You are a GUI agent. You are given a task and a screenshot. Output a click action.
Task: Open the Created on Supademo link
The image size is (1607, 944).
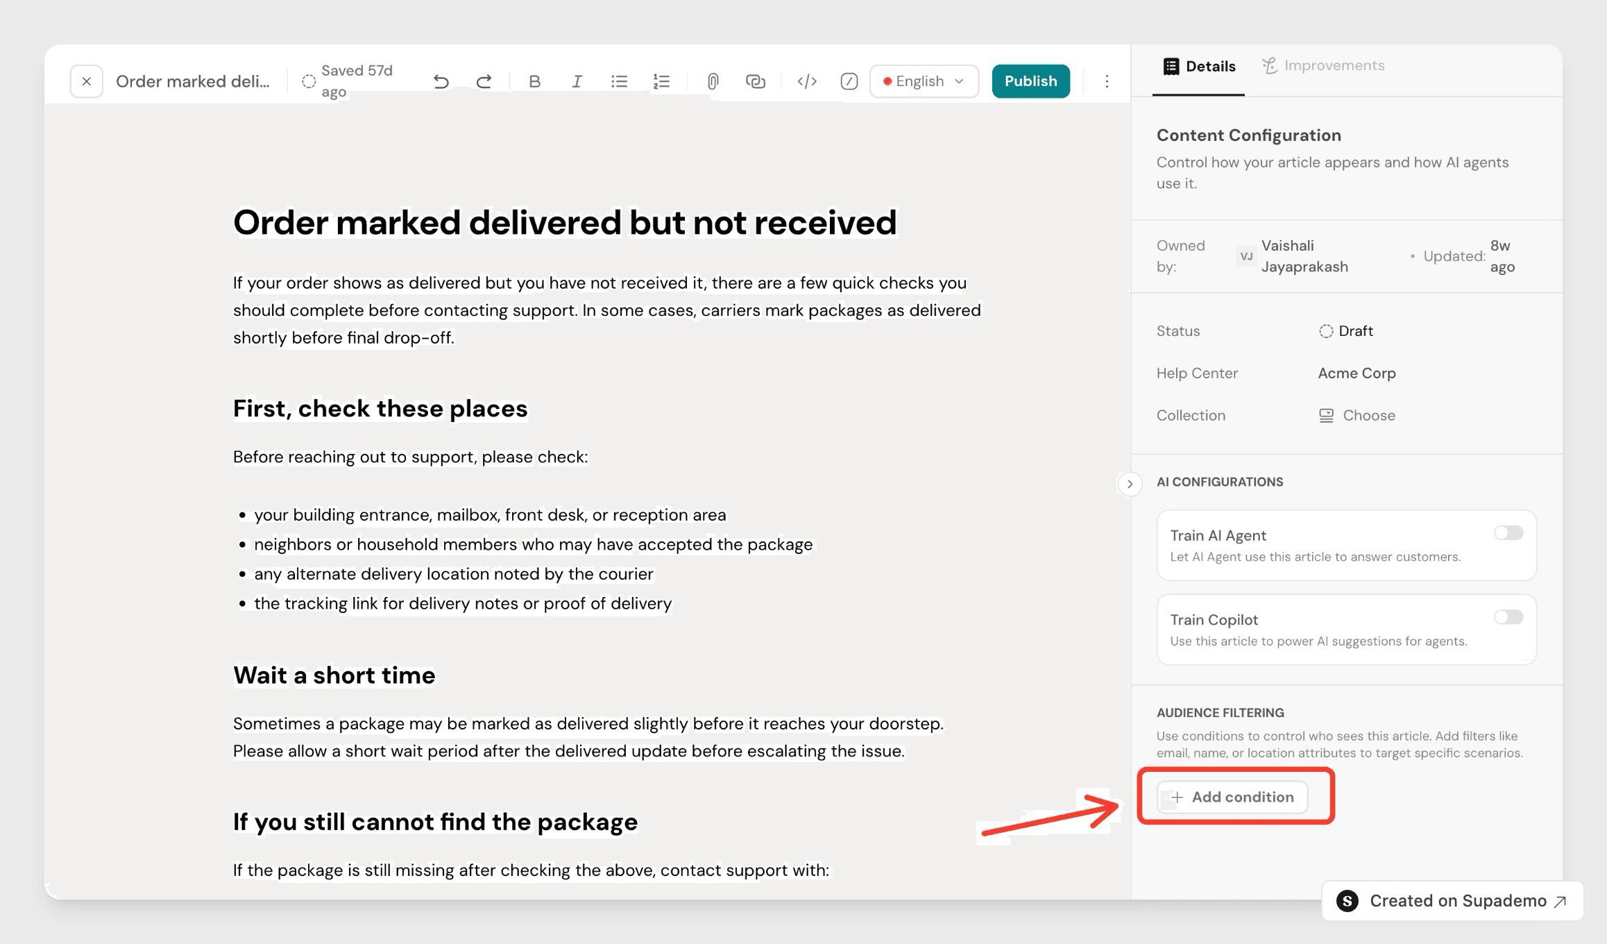[x=1452, y=901]
